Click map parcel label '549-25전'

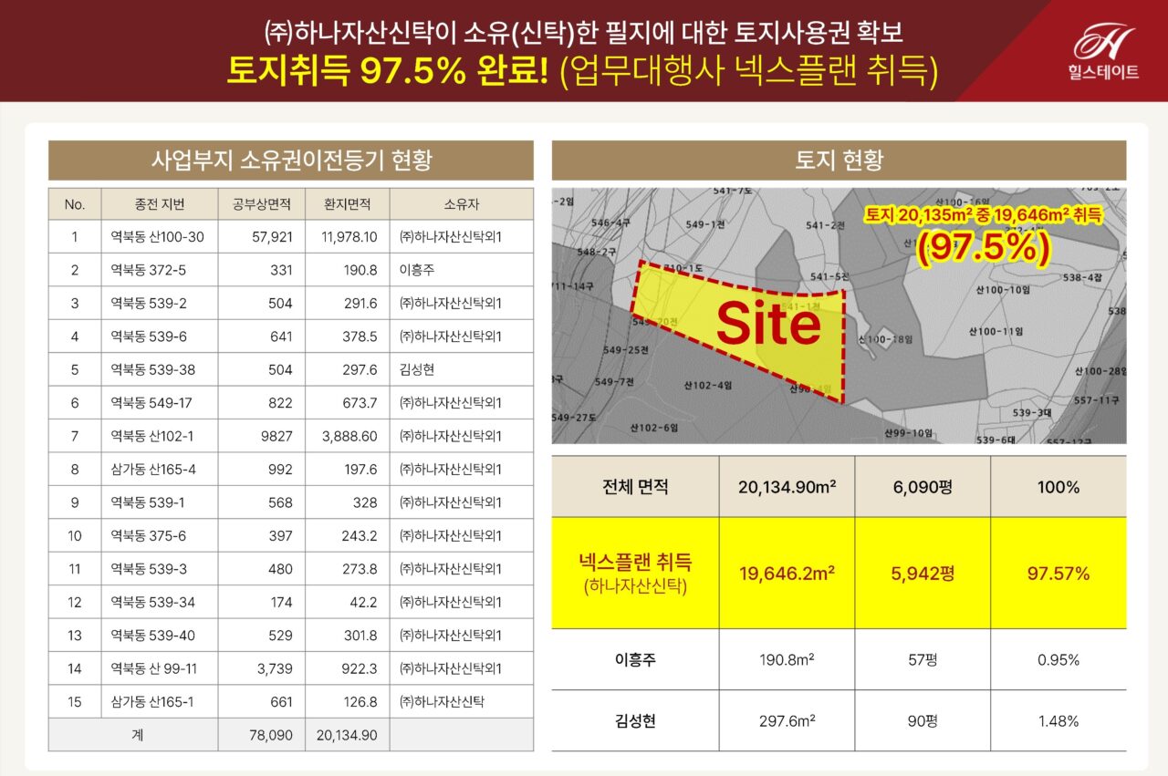625,350
